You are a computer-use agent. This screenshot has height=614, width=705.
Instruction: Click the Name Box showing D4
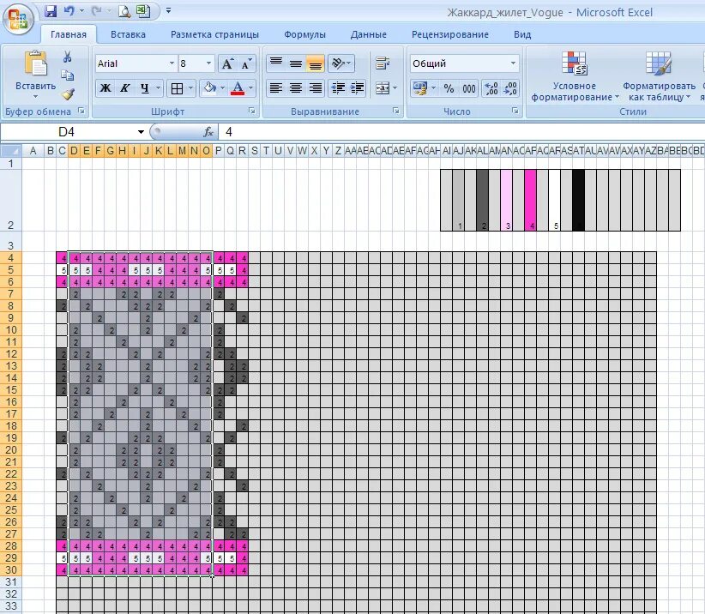pyautogui.click(x=69, y=132)
